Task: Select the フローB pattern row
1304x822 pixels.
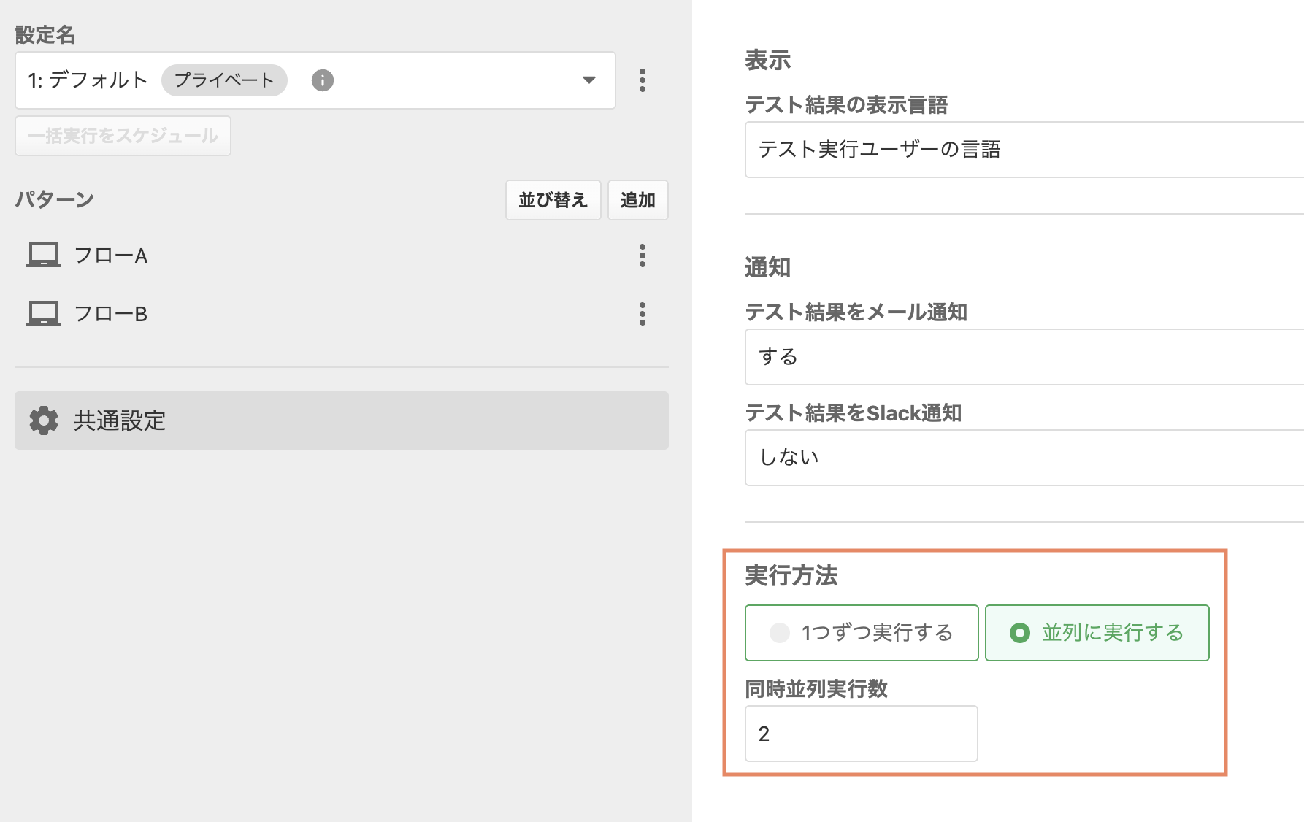Action: [x=342, y=314]
